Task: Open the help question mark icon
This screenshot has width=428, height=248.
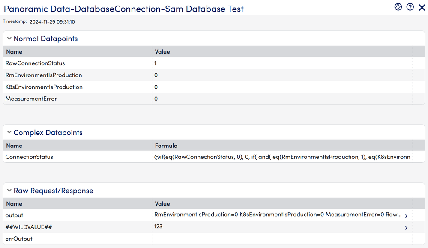Action: [x=410, y=7]
